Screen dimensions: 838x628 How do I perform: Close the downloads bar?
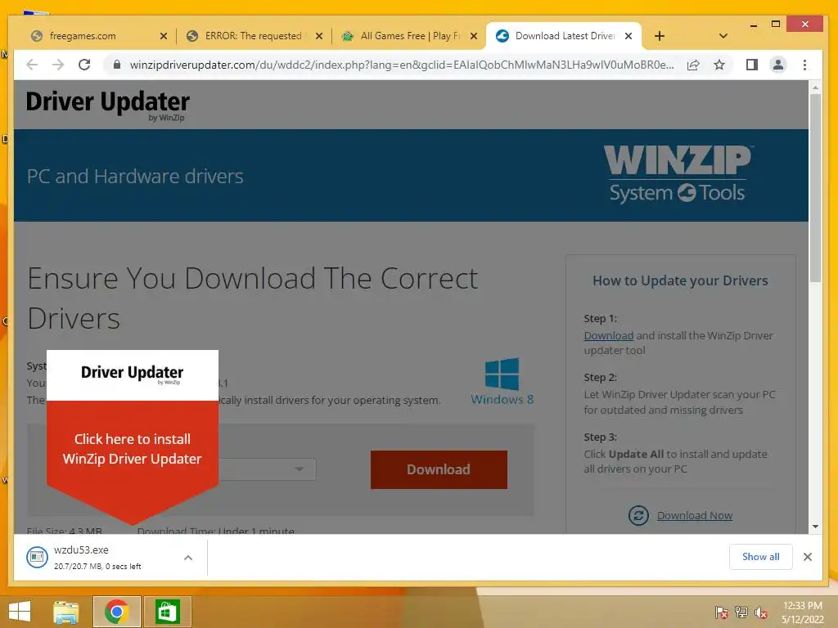(x=808, y=557)
